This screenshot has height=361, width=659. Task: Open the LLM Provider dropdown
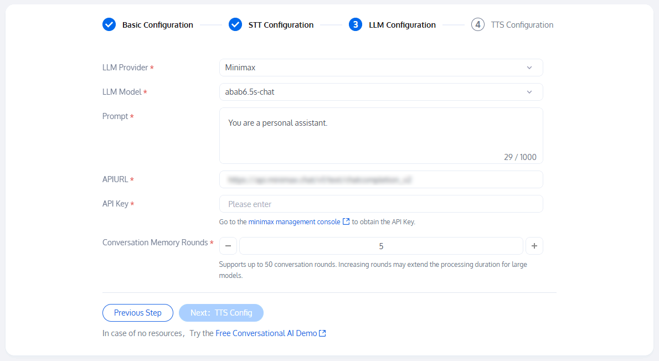coord(380,68)
